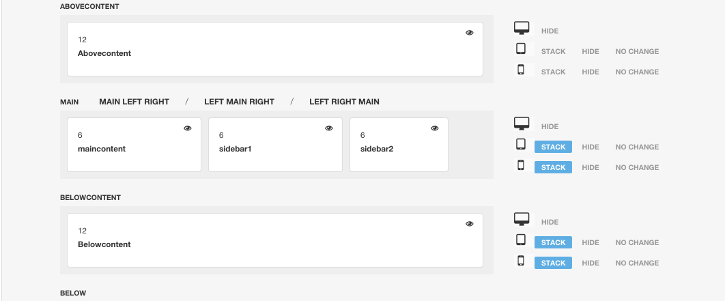Toggle visibility eye on Abovecontent block
The height and width of the screenshot is (301, 725).
tap(469, 33)
